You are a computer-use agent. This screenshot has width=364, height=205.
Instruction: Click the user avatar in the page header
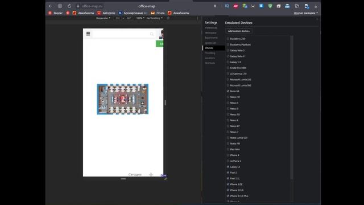162,34
